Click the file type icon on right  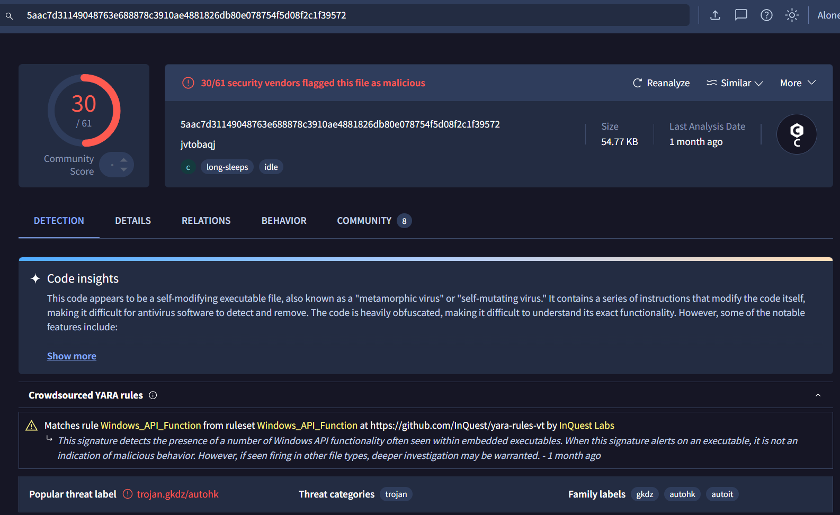coord(796,134)
